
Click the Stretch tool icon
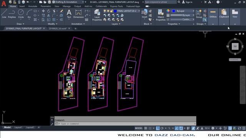(43, 20)
